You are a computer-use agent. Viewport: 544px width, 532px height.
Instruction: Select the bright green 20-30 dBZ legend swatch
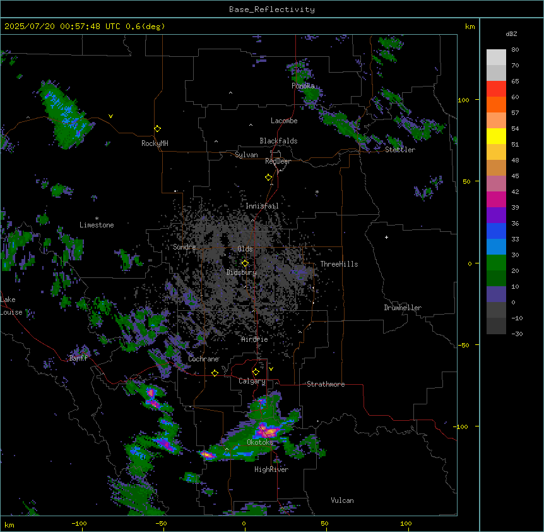(x=496, y=263)
